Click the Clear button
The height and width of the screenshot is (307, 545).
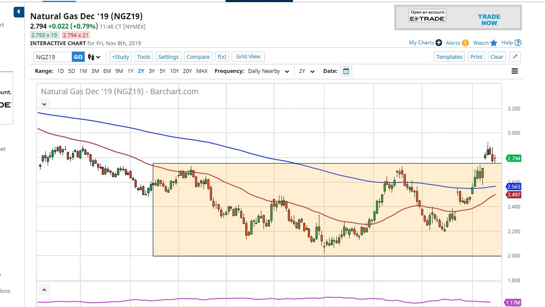tap(497, 57)
